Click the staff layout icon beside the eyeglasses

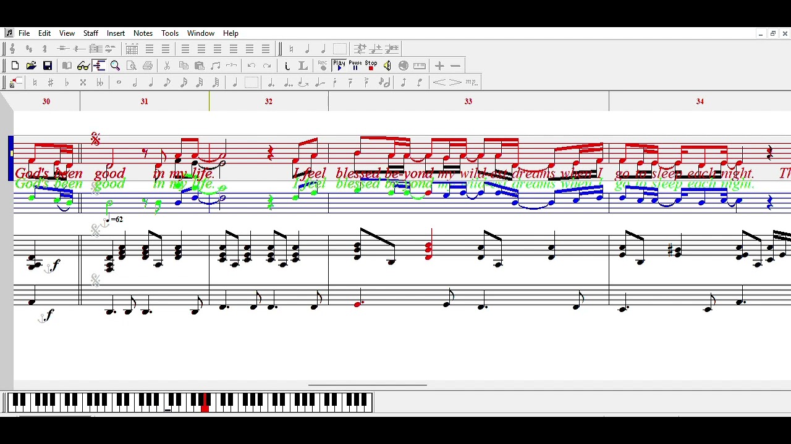click(x=99, y=66)
